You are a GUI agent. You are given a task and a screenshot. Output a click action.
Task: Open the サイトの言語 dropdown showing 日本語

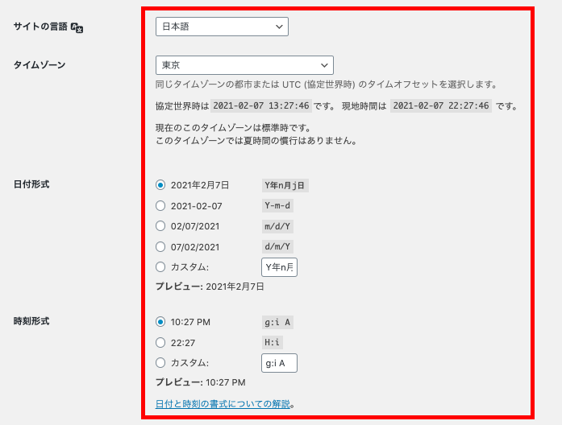222,27
